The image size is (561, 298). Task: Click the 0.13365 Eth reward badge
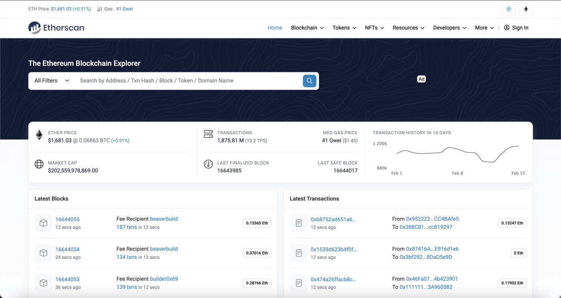[257, 223]
